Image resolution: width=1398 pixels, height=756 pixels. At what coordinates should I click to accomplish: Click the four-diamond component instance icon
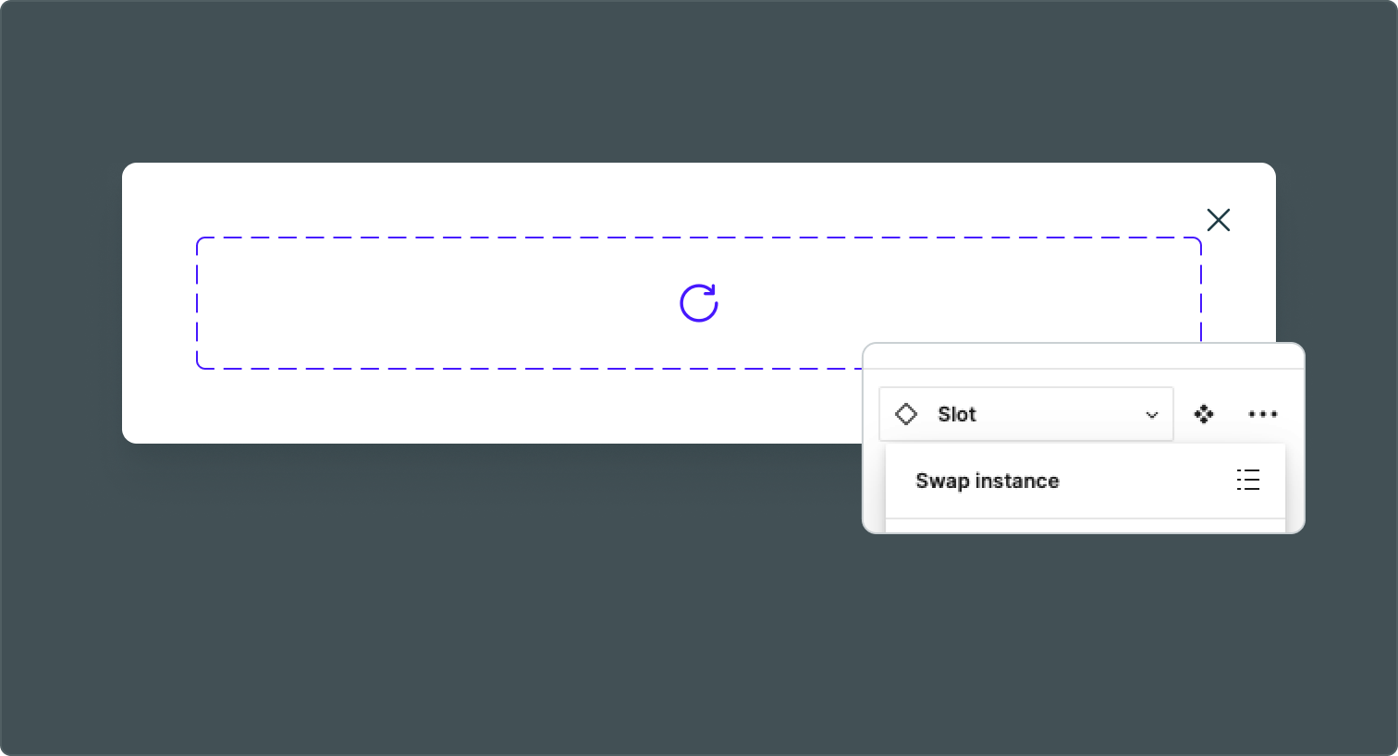(1205, 414)
